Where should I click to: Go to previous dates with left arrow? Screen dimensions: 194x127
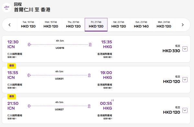coord(9,25)
